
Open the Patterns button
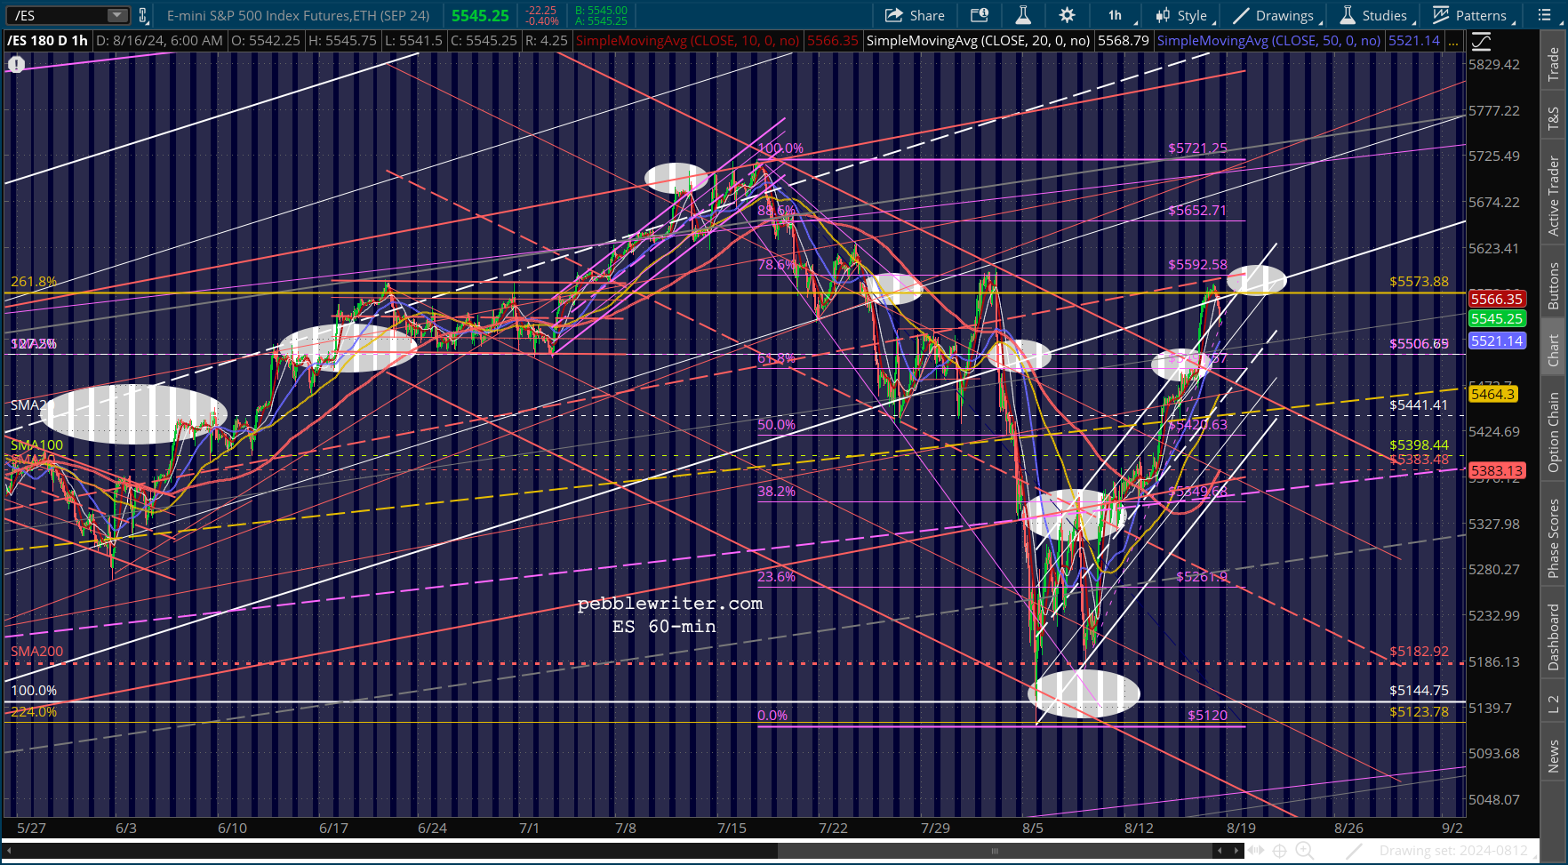click(1469, 15)
